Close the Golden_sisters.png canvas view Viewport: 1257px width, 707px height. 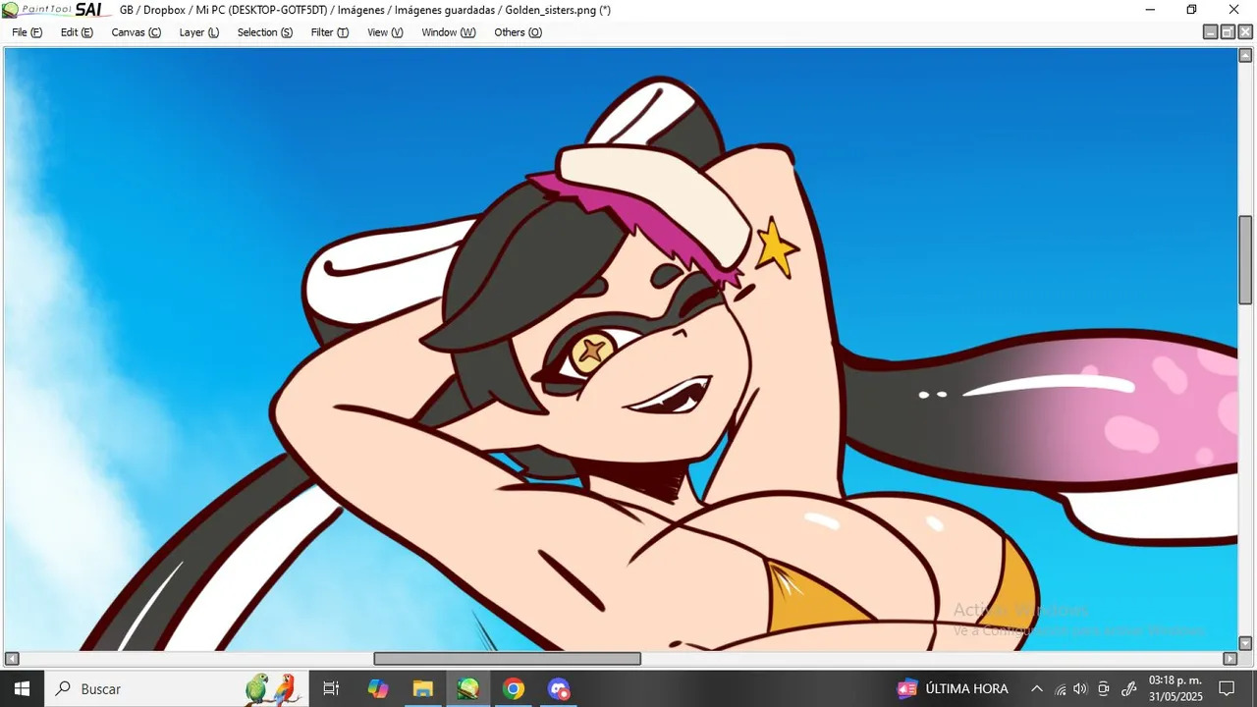click(x=1245, y=32)
